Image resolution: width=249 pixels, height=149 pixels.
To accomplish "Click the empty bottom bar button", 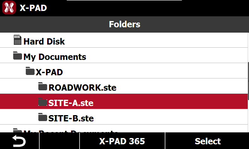I will (59, 141).
